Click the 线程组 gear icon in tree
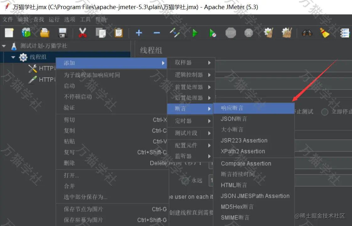This screenshot has height=226, width=352. coord(23,57)
